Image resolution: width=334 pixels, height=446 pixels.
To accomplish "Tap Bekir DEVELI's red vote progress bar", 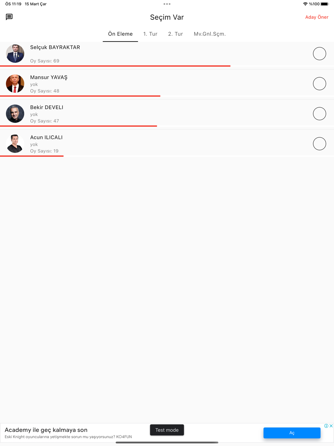I will click(78, 126).
